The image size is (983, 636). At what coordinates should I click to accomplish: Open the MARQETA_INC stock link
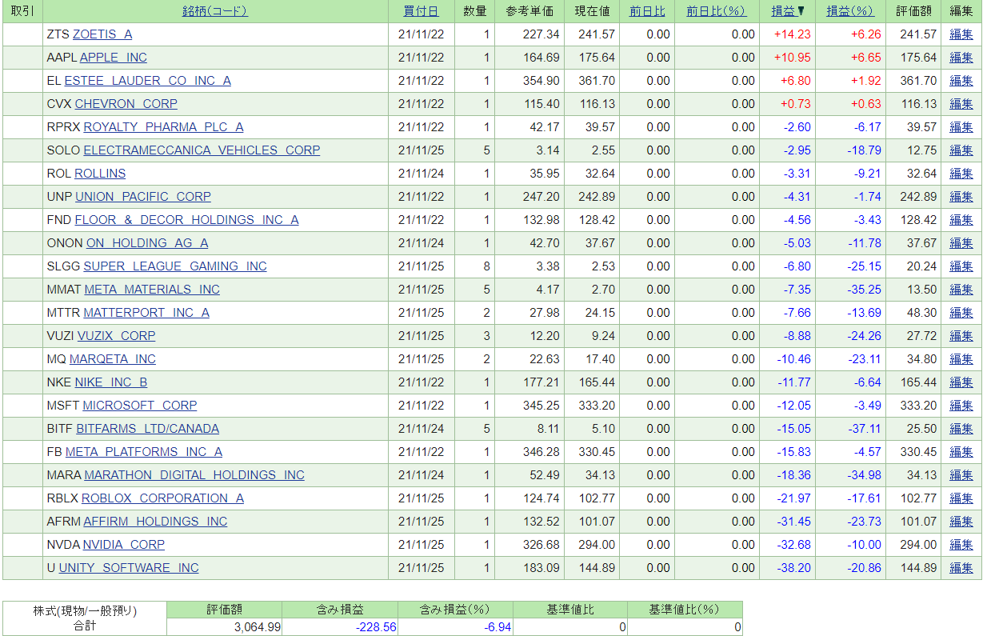pos(113,359)
